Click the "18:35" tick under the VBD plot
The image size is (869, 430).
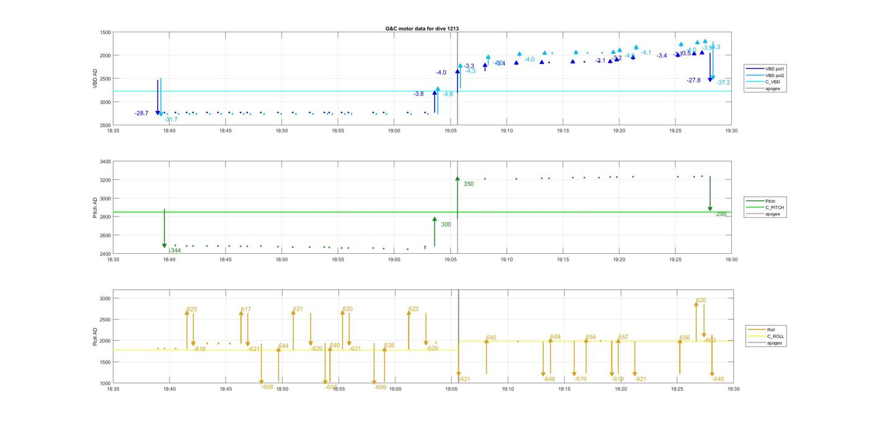pos(113,131)
